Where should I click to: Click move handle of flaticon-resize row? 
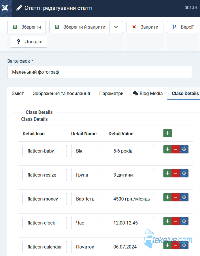[x=184, y=173]
